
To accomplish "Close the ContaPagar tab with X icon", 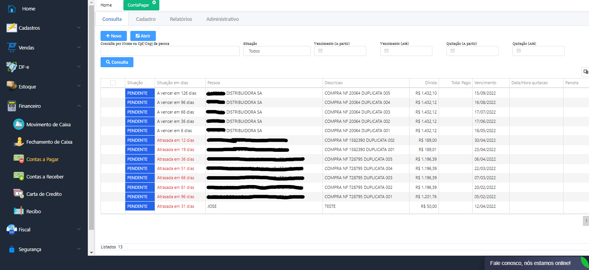I will [154, 3].
